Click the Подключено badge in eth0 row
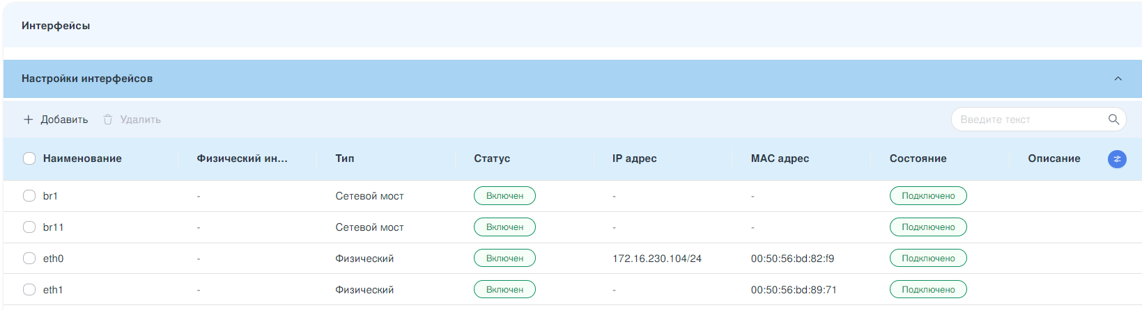 click(928, 259)
